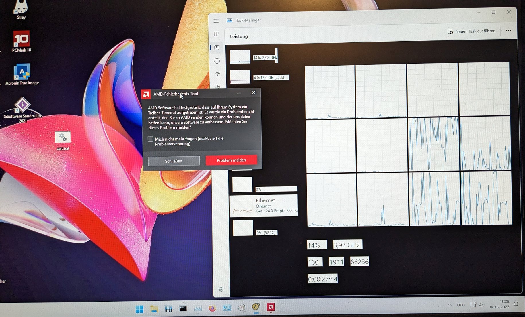Select the Ethernet performance entry
Viewport: 525px width, 317px height.
(x=264, y=206)
